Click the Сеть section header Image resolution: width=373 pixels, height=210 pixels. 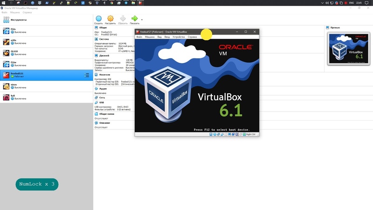102,98
